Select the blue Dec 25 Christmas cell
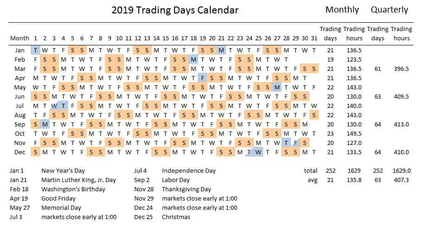The width and height of the screenshot is (427, 226). [x=259, y=152]
